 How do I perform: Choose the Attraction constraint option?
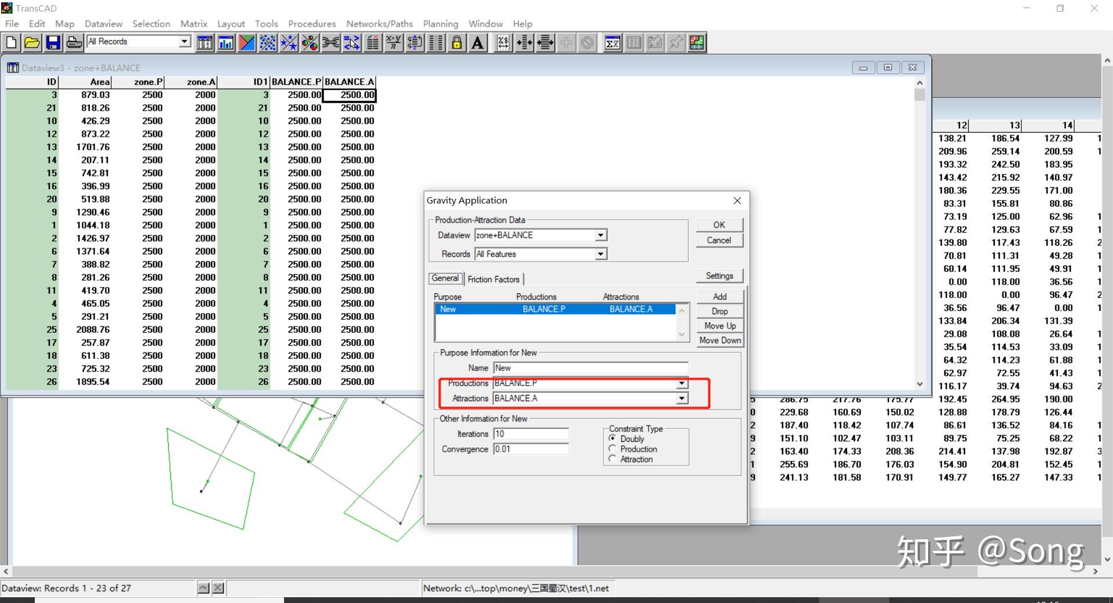tap(613, 459)
